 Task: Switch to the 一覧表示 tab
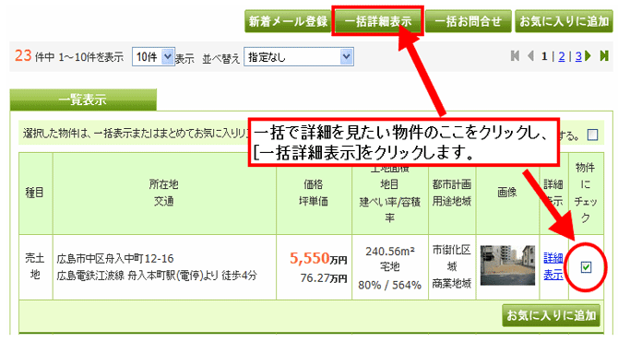(x=83, y=100)
